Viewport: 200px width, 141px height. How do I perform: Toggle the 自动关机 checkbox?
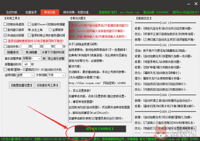click(x=5, y=46)
